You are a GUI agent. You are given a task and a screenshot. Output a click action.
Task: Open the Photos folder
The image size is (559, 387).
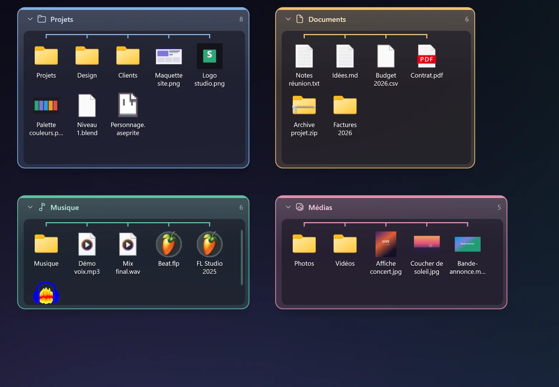[x=304, y=244]
